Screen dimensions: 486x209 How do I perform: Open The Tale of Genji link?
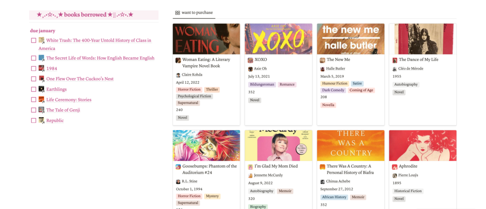[x=63, y=110]
